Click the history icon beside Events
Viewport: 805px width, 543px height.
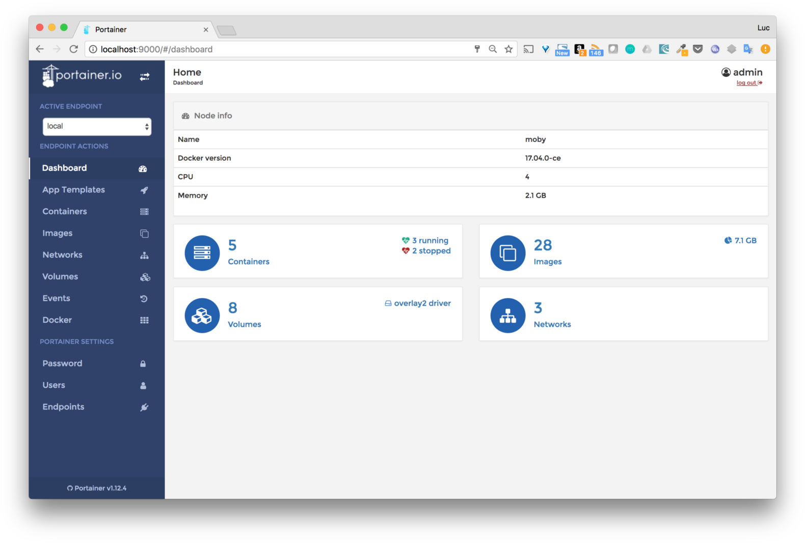pos(144,299)
